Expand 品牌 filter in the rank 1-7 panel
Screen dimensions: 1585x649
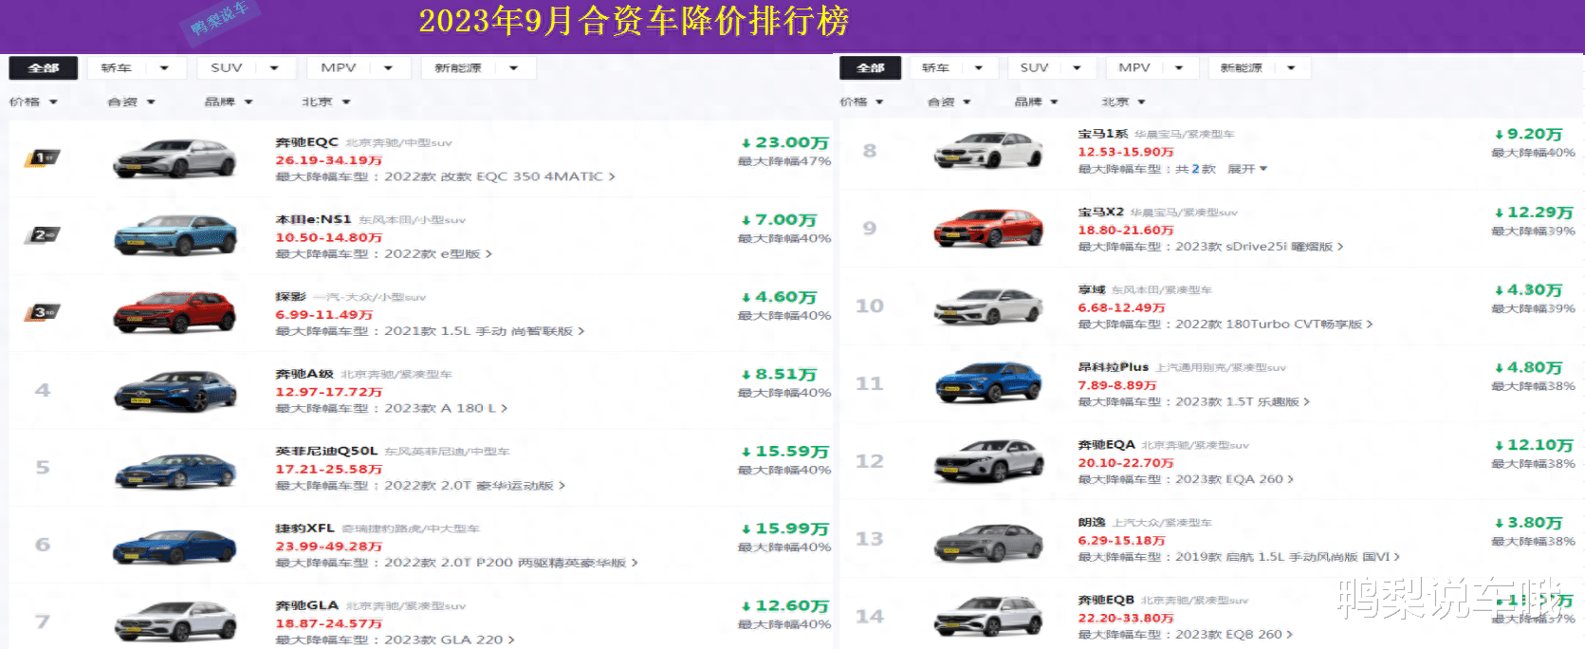(229, 102)
